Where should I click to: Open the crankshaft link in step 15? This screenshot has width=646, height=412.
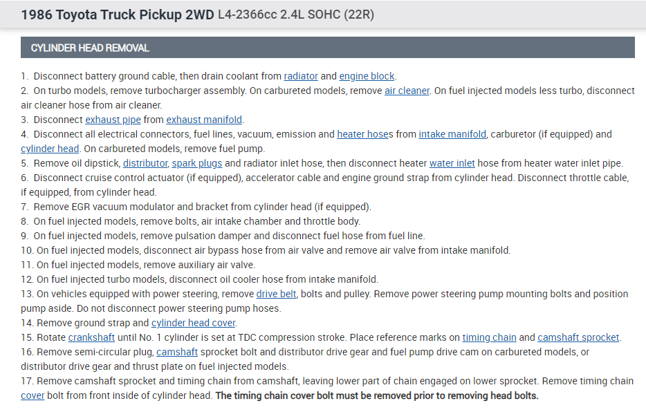click(x=91, y=337)
